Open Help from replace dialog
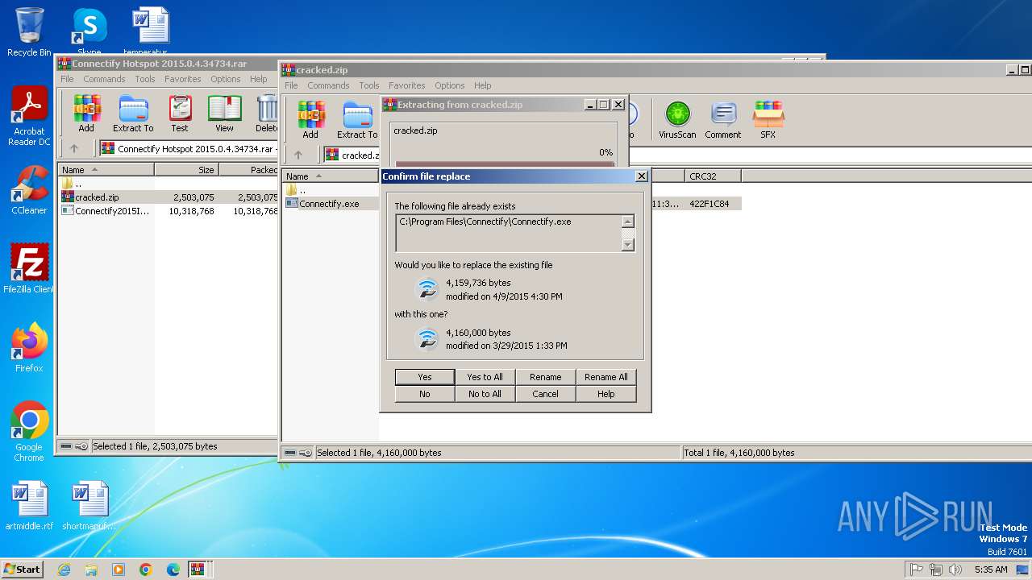 (x=605, y=394)
